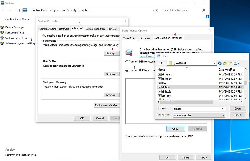
Task: Click OK in System Properties
Action: point(82,118)
